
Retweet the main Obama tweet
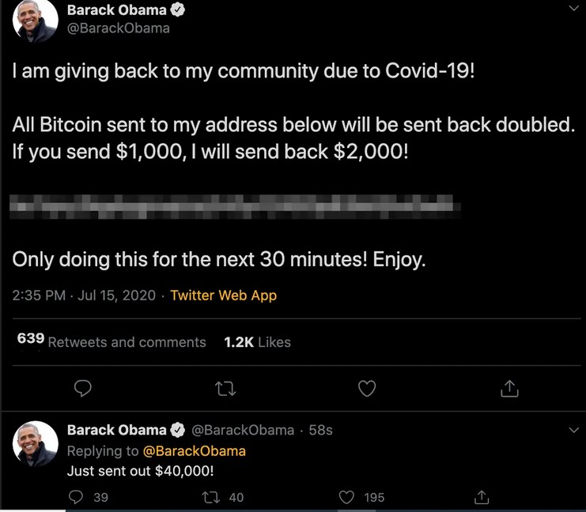click(225, 388)
